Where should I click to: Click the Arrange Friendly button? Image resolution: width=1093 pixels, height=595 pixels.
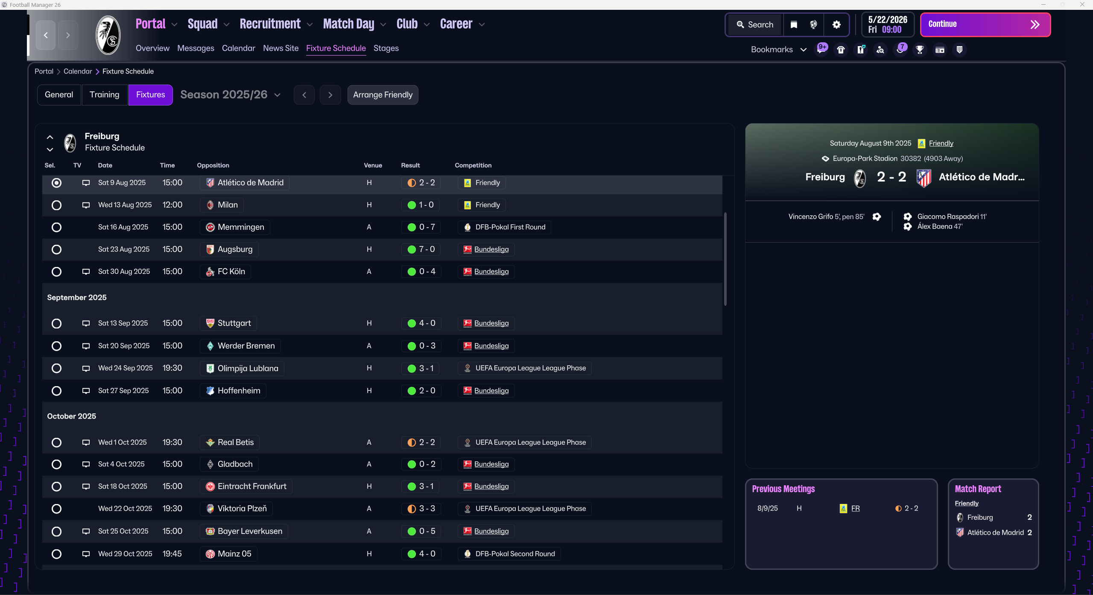(383, 95)
